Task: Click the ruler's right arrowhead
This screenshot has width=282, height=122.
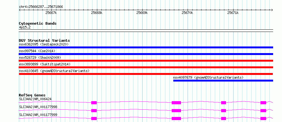Action: pyautogui.click(x=272, y=10)
